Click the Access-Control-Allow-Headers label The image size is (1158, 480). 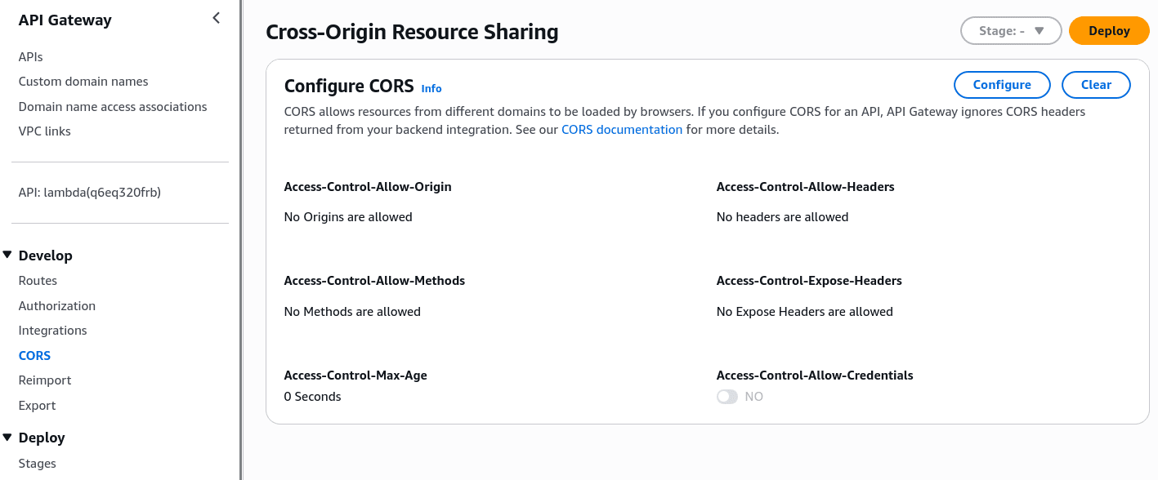(806, 187)
